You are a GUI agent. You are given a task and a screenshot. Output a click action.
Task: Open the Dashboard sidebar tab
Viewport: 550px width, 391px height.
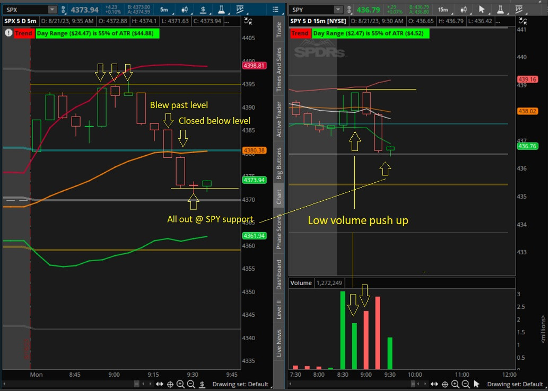point(278,274)
